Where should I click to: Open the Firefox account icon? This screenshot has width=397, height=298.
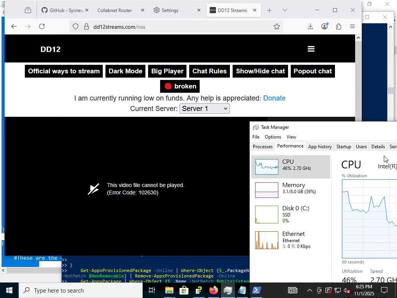click(325, 26)
